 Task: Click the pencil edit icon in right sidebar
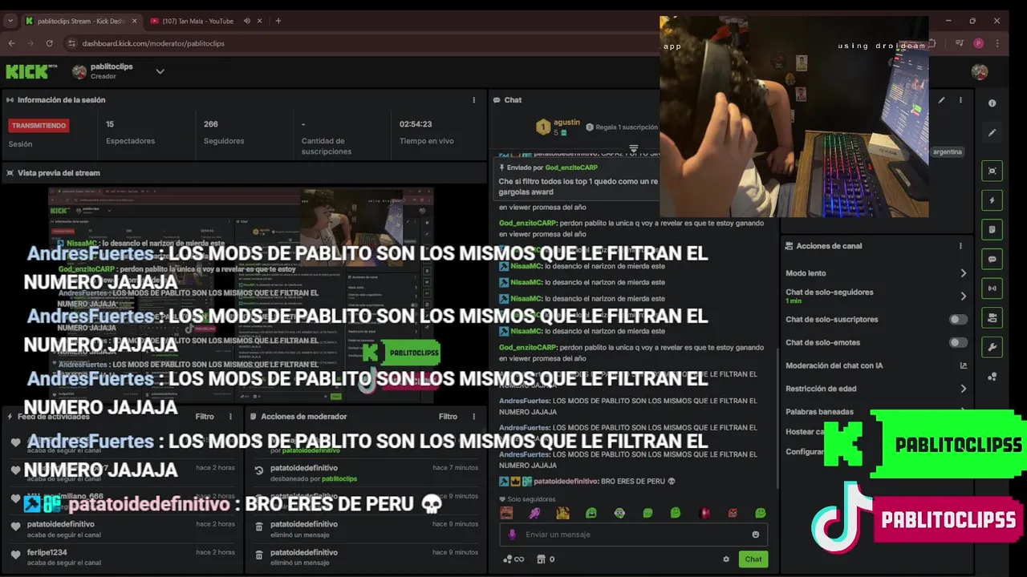tap(992, 133)
